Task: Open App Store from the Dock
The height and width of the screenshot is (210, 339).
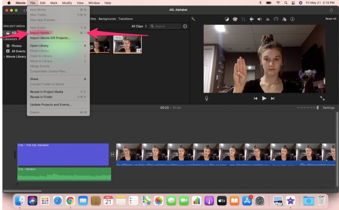Action: [x=247, y=201]
